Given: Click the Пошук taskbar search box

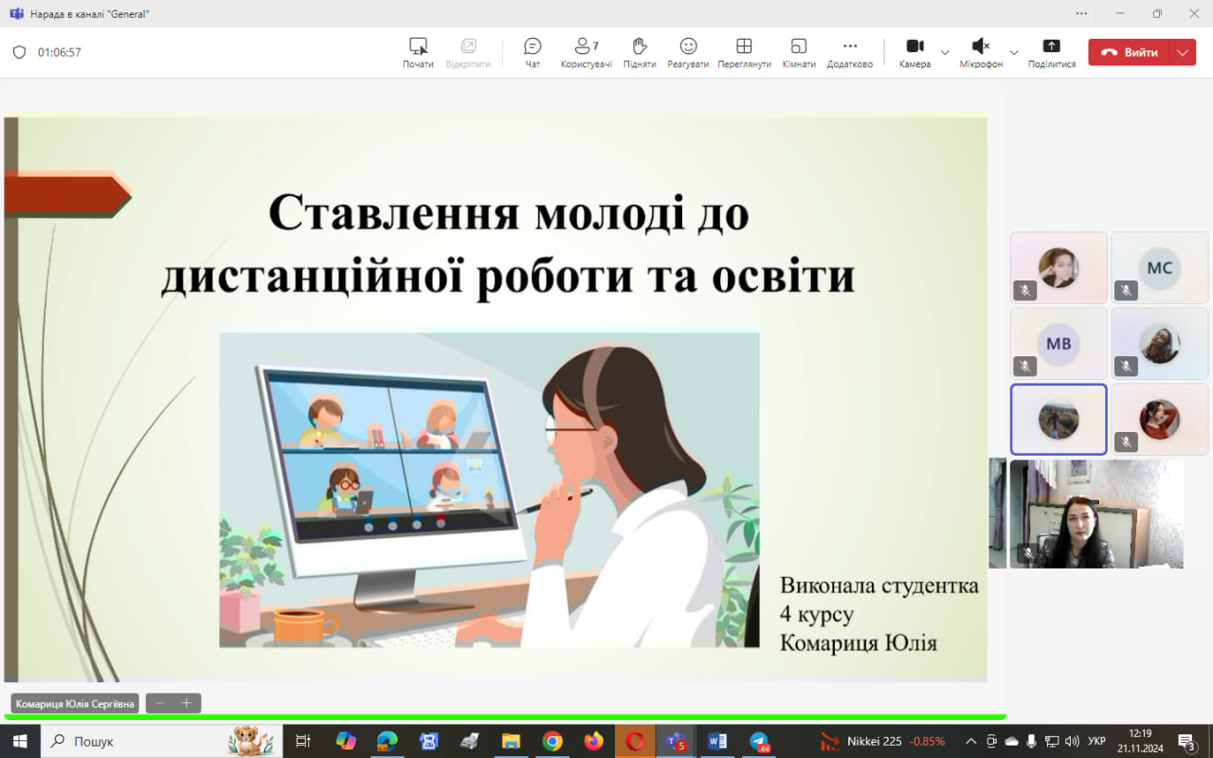Looking at the screenshot, I should (161, 741).
